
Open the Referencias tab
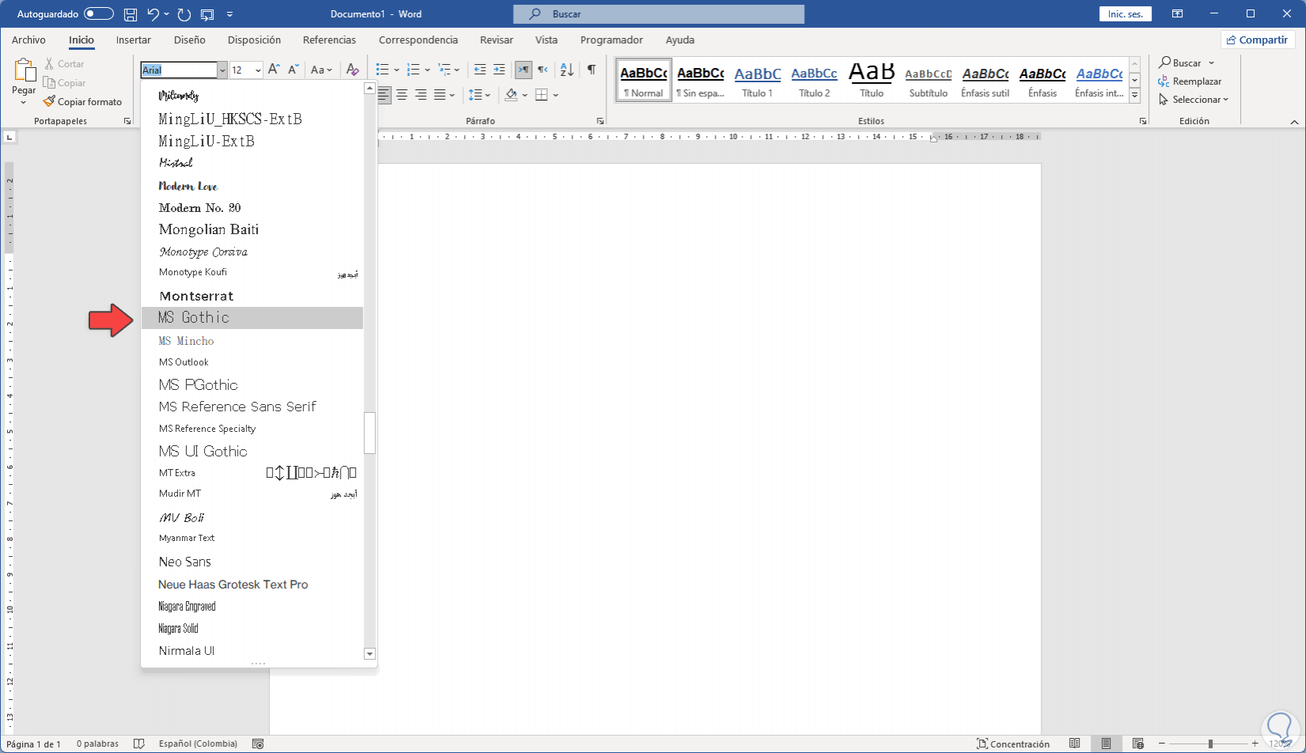(x=329, y=40)
